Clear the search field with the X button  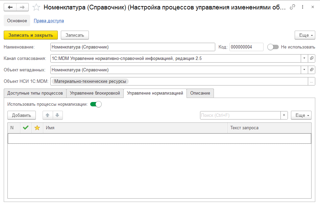(284, 115)
